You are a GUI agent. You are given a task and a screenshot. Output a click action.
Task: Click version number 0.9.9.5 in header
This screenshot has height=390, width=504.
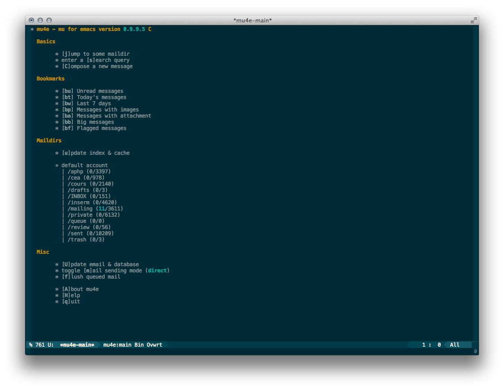pos(134,29)
